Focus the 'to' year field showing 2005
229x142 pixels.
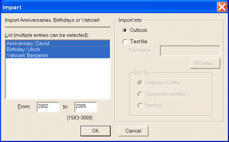coord(85,107)
